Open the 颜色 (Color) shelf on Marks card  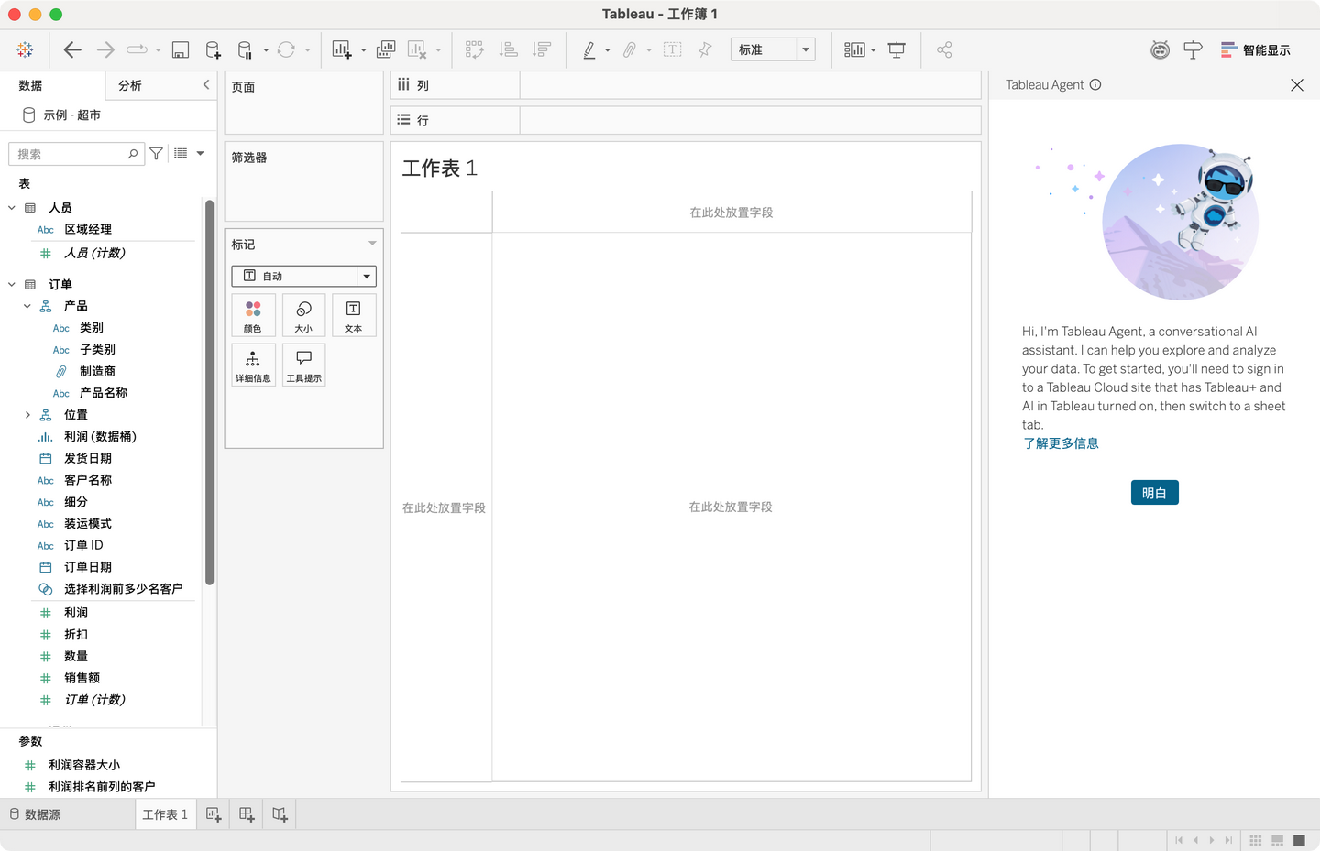click(x=253, y=315)
